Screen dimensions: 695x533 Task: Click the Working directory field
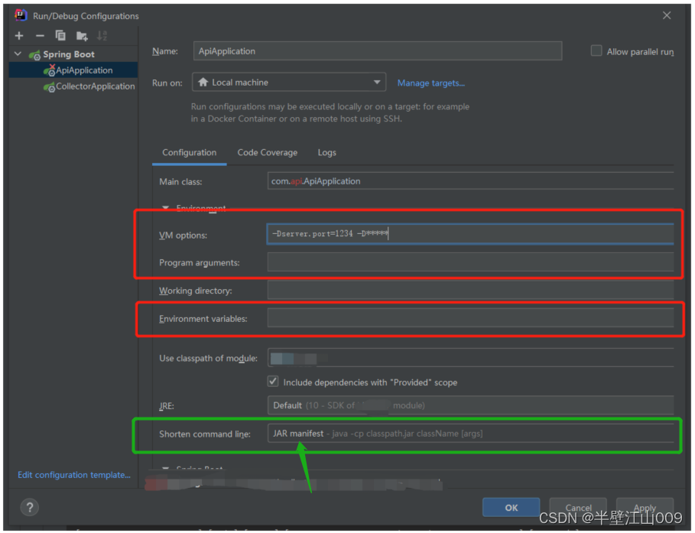click(x=471, y=291)
